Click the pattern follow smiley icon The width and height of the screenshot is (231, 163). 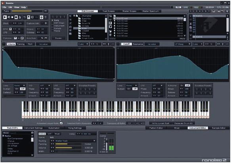tap(42, 17)
